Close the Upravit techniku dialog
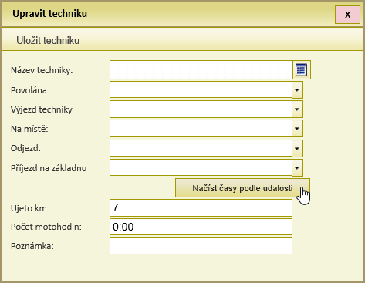365x283 pixels. pyautogui.click(x=347, y=15)
